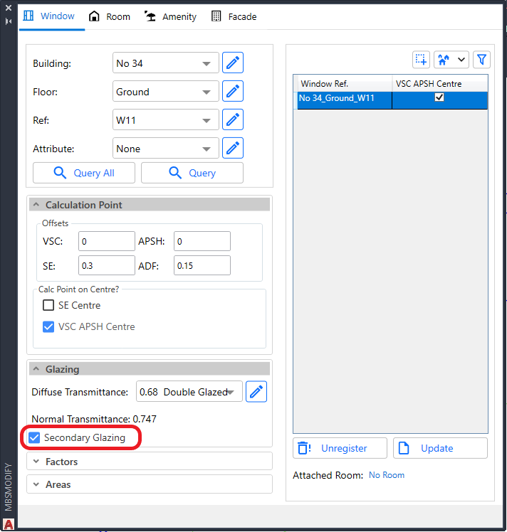Edit the Diffuse Transmittance glazing type

(x=256, y=392)
